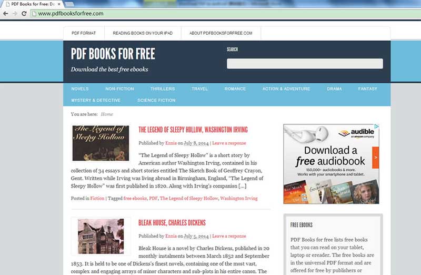
Task: Select the Thrillers category
Action: [x=163, y=89]
